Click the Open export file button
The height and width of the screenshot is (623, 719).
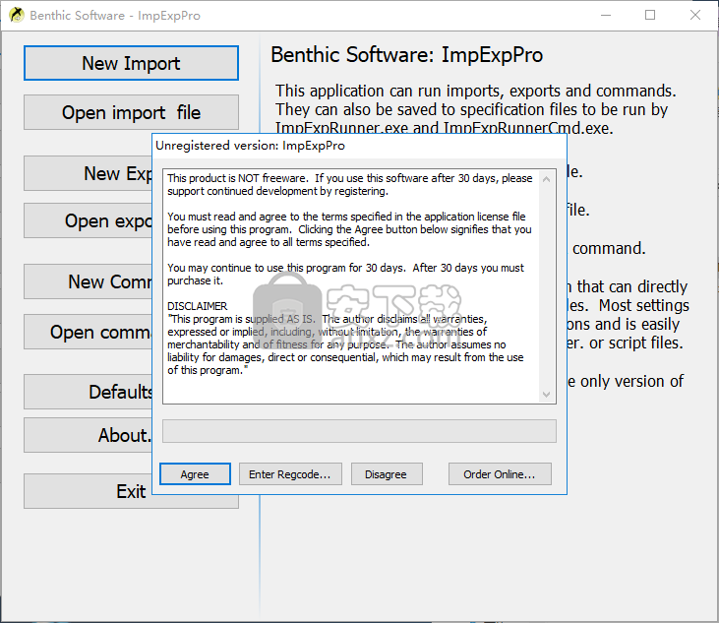coord(89,220)
